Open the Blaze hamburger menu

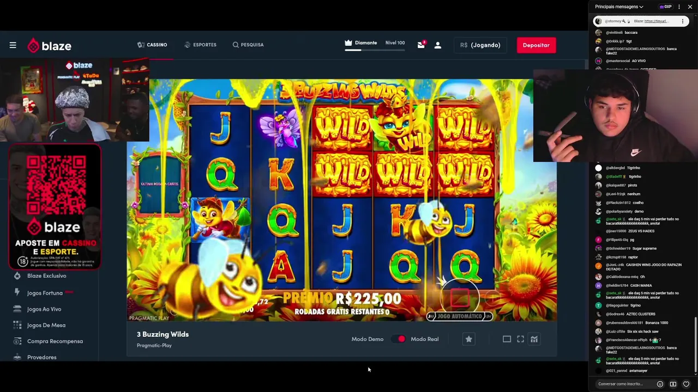tap(13, 45)
